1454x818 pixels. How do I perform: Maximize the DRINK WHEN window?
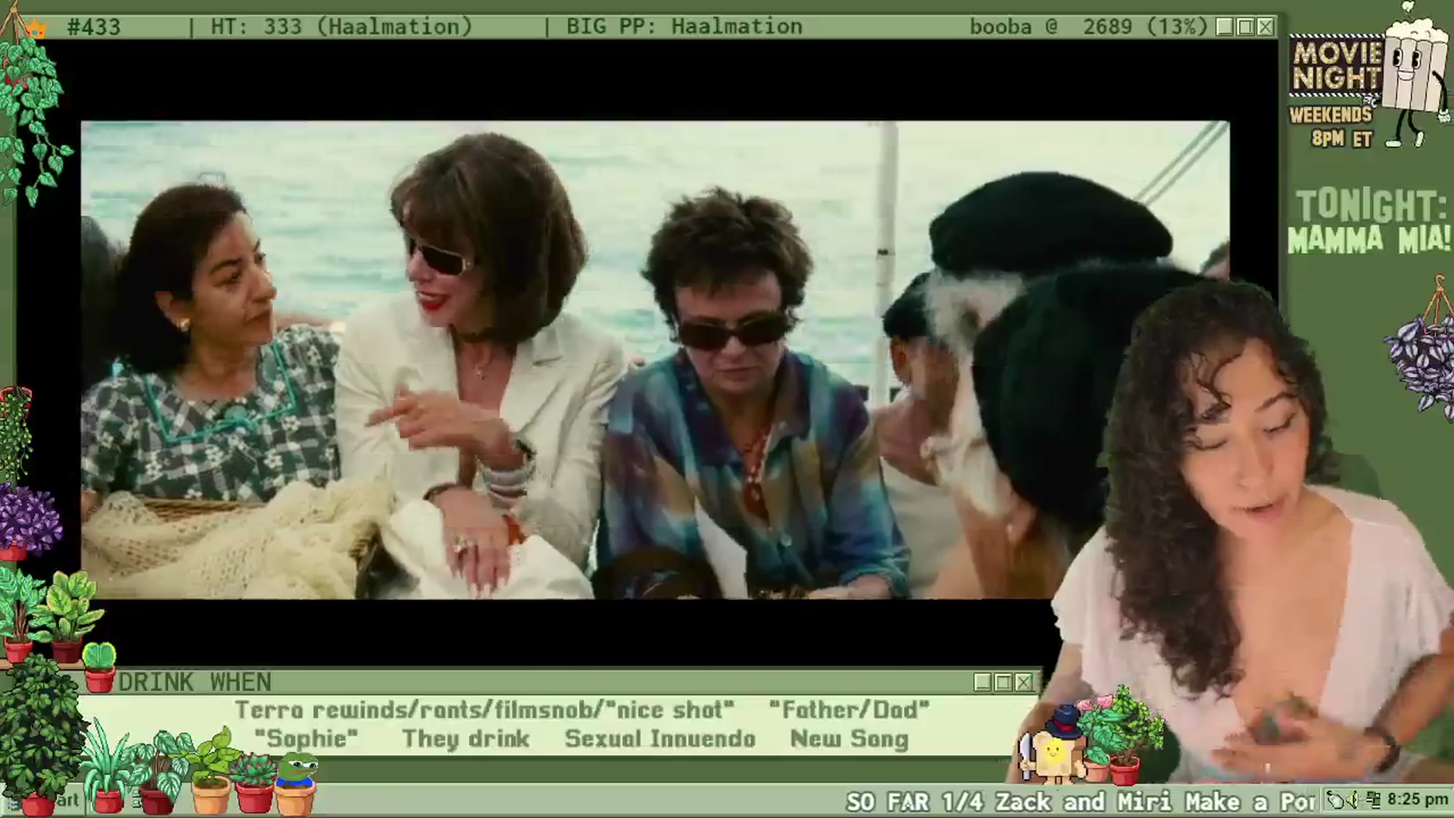click(x=1003, y=682)
